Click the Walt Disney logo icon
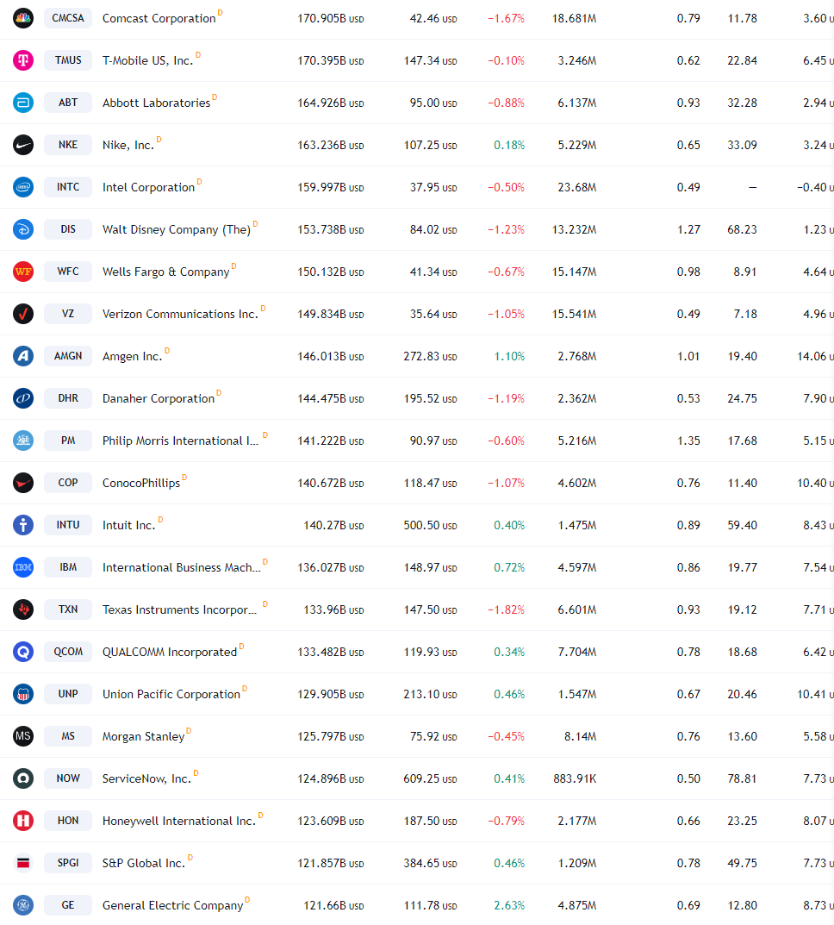Image resolution: width=834 pixels, height=925 pixels. pos(23,229)
